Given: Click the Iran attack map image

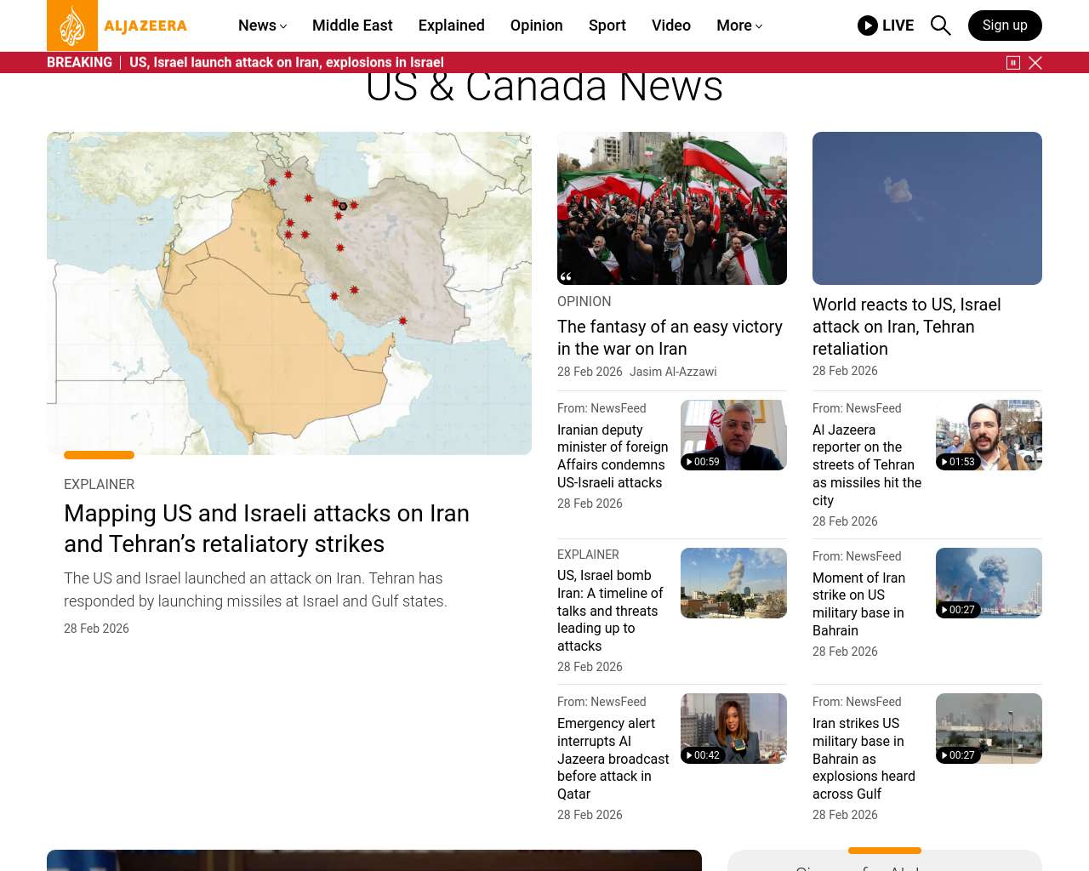Looking at the screenshot, I should point(289,293).
